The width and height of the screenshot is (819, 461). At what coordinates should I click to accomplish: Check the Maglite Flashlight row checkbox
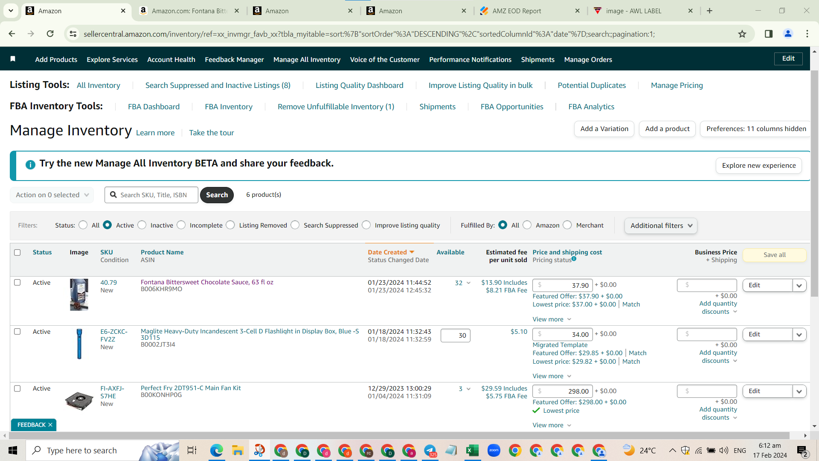tap(17, 331)
